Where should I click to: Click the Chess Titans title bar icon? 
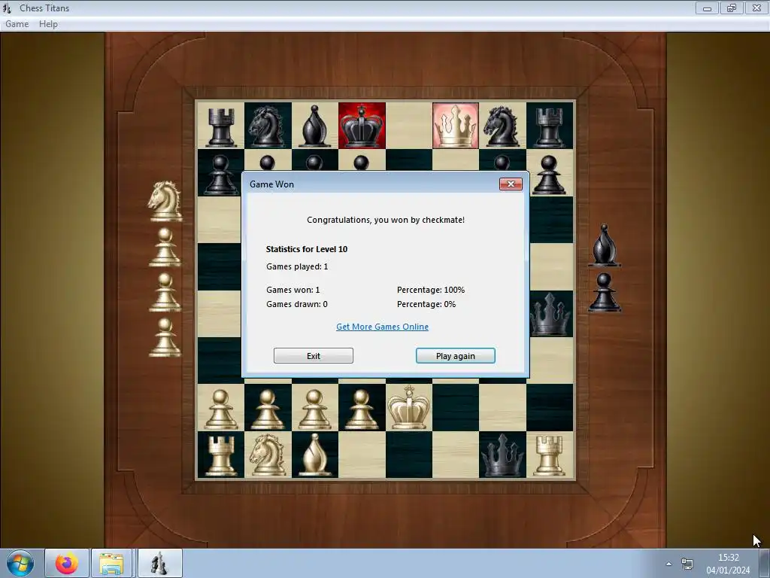click(x=7, y=8)
